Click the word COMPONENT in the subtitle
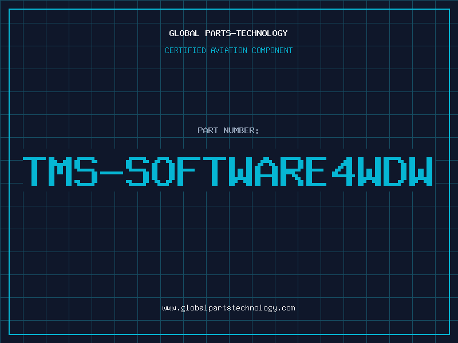The width and height of the screenshot is (458, 343). (272, 50)
